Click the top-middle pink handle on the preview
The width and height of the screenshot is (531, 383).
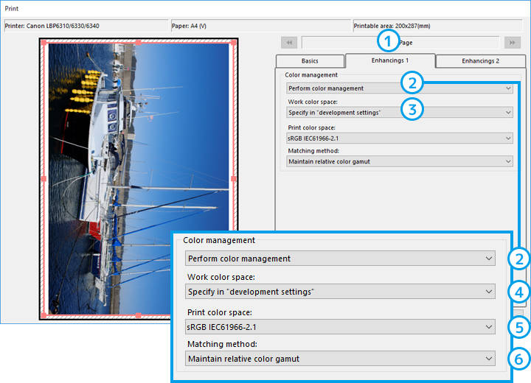[138, 42]
